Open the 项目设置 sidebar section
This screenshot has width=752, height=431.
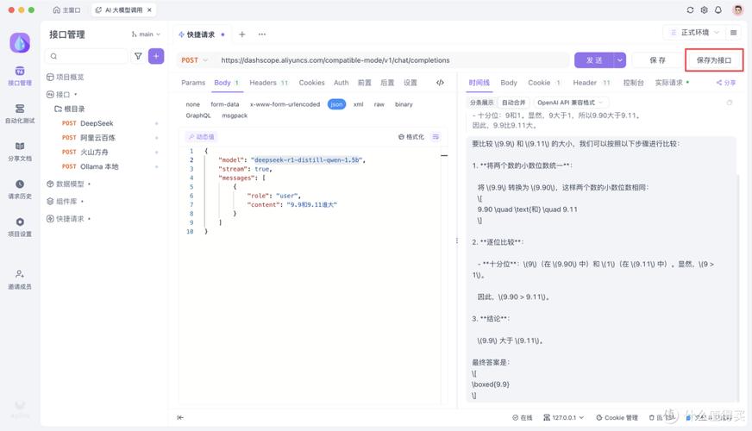pos(20,228)
